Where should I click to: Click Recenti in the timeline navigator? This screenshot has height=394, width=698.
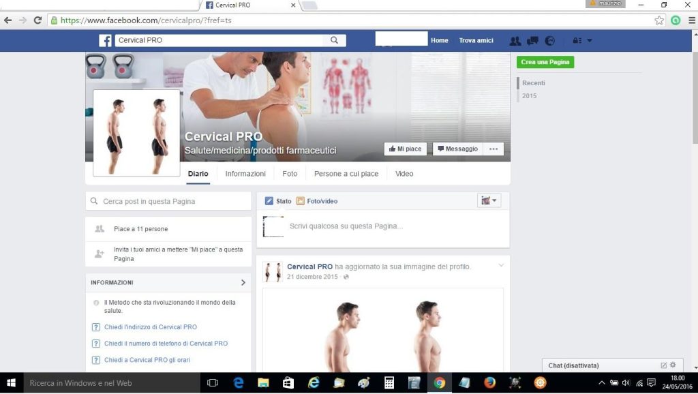tap(533, 82)
